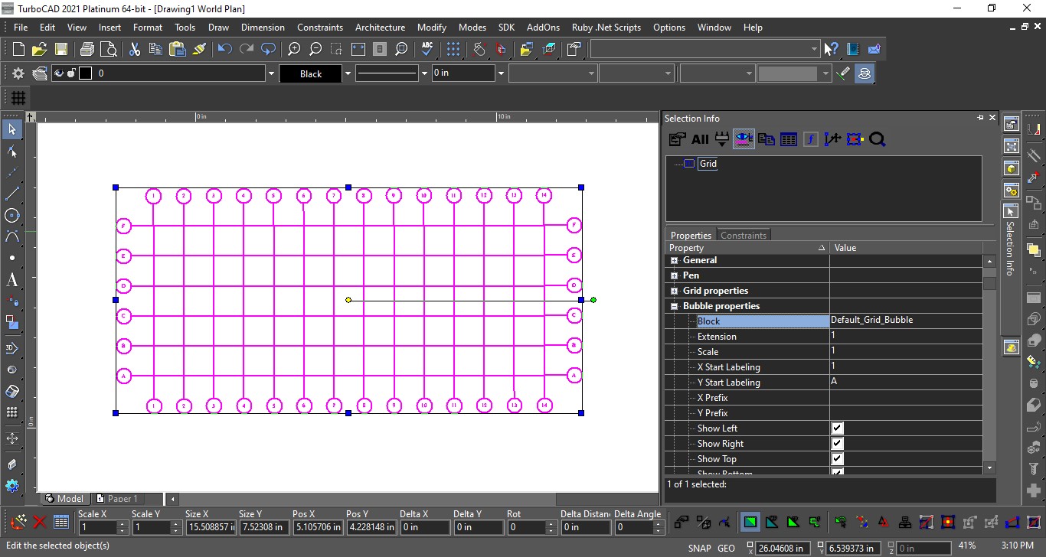This screenshot has height=557, width=1046.
Task: Cut selection with the scissors icon
Action: 135,49
